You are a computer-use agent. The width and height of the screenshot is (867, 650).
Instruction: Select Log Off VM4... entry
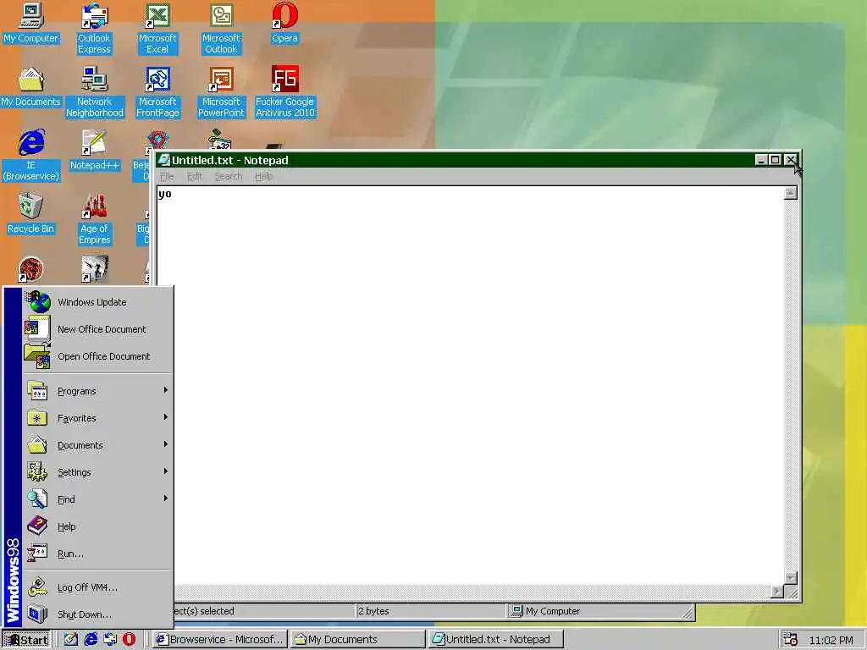click(98, 587)
